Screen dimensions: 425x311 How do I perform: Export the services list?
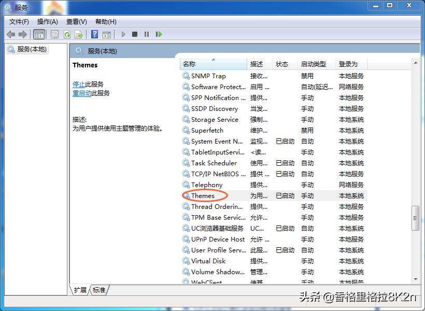79,34
